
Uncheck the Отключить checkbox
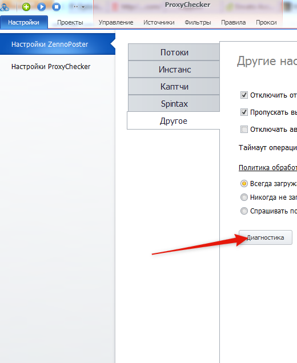pos(244,95)
